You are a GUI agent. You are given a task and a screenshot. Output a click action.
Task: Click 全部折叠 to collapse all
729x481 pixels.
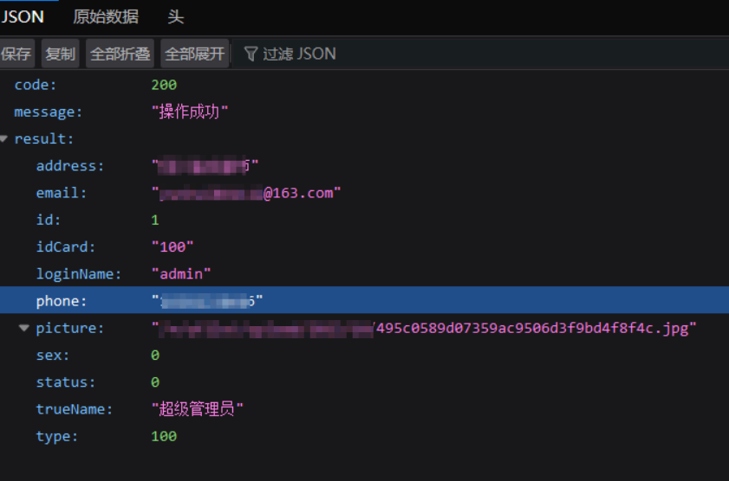coord(120,54)
